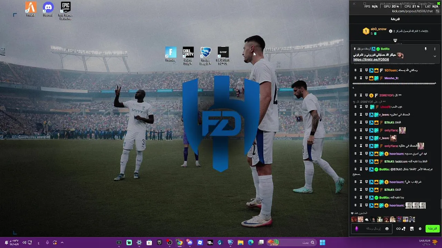Open File Explorer from the taskbar
Viewport: 442px width, 248px height.
click(240, 242)
